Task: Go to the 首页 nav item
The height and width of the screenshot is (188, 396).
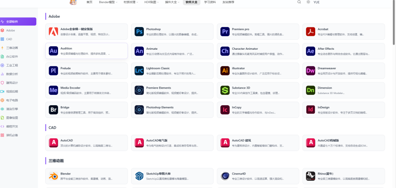Action: click(89, 2)
